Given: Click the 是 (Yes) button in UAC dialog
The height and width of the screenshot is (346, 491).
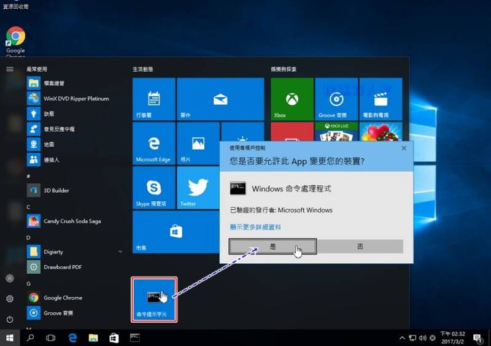Looking at the screenshot, I should pyautogui.click(x=273, y=247).
